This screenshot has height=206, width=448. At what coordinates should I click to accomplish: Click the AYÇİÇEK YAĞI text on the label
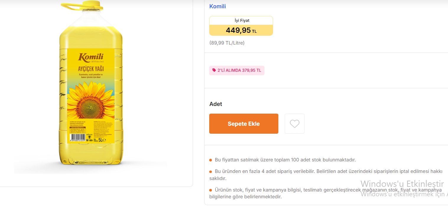91,69
